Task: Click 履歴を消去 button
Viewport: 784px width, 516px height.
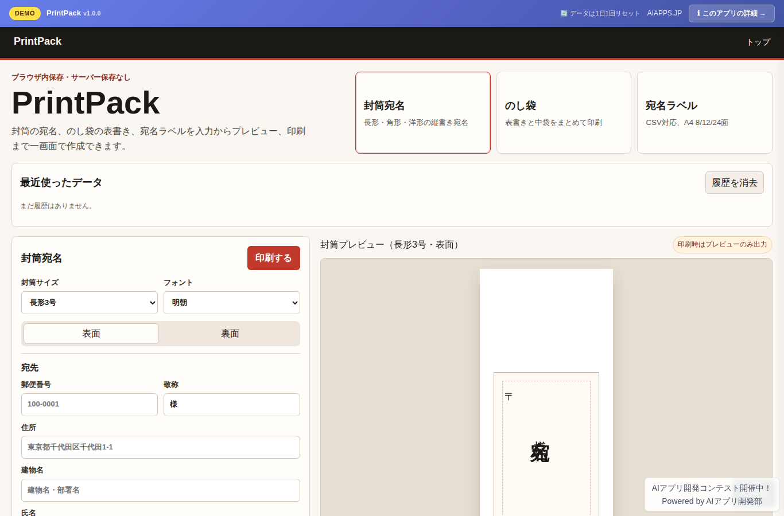Action: 734,182
